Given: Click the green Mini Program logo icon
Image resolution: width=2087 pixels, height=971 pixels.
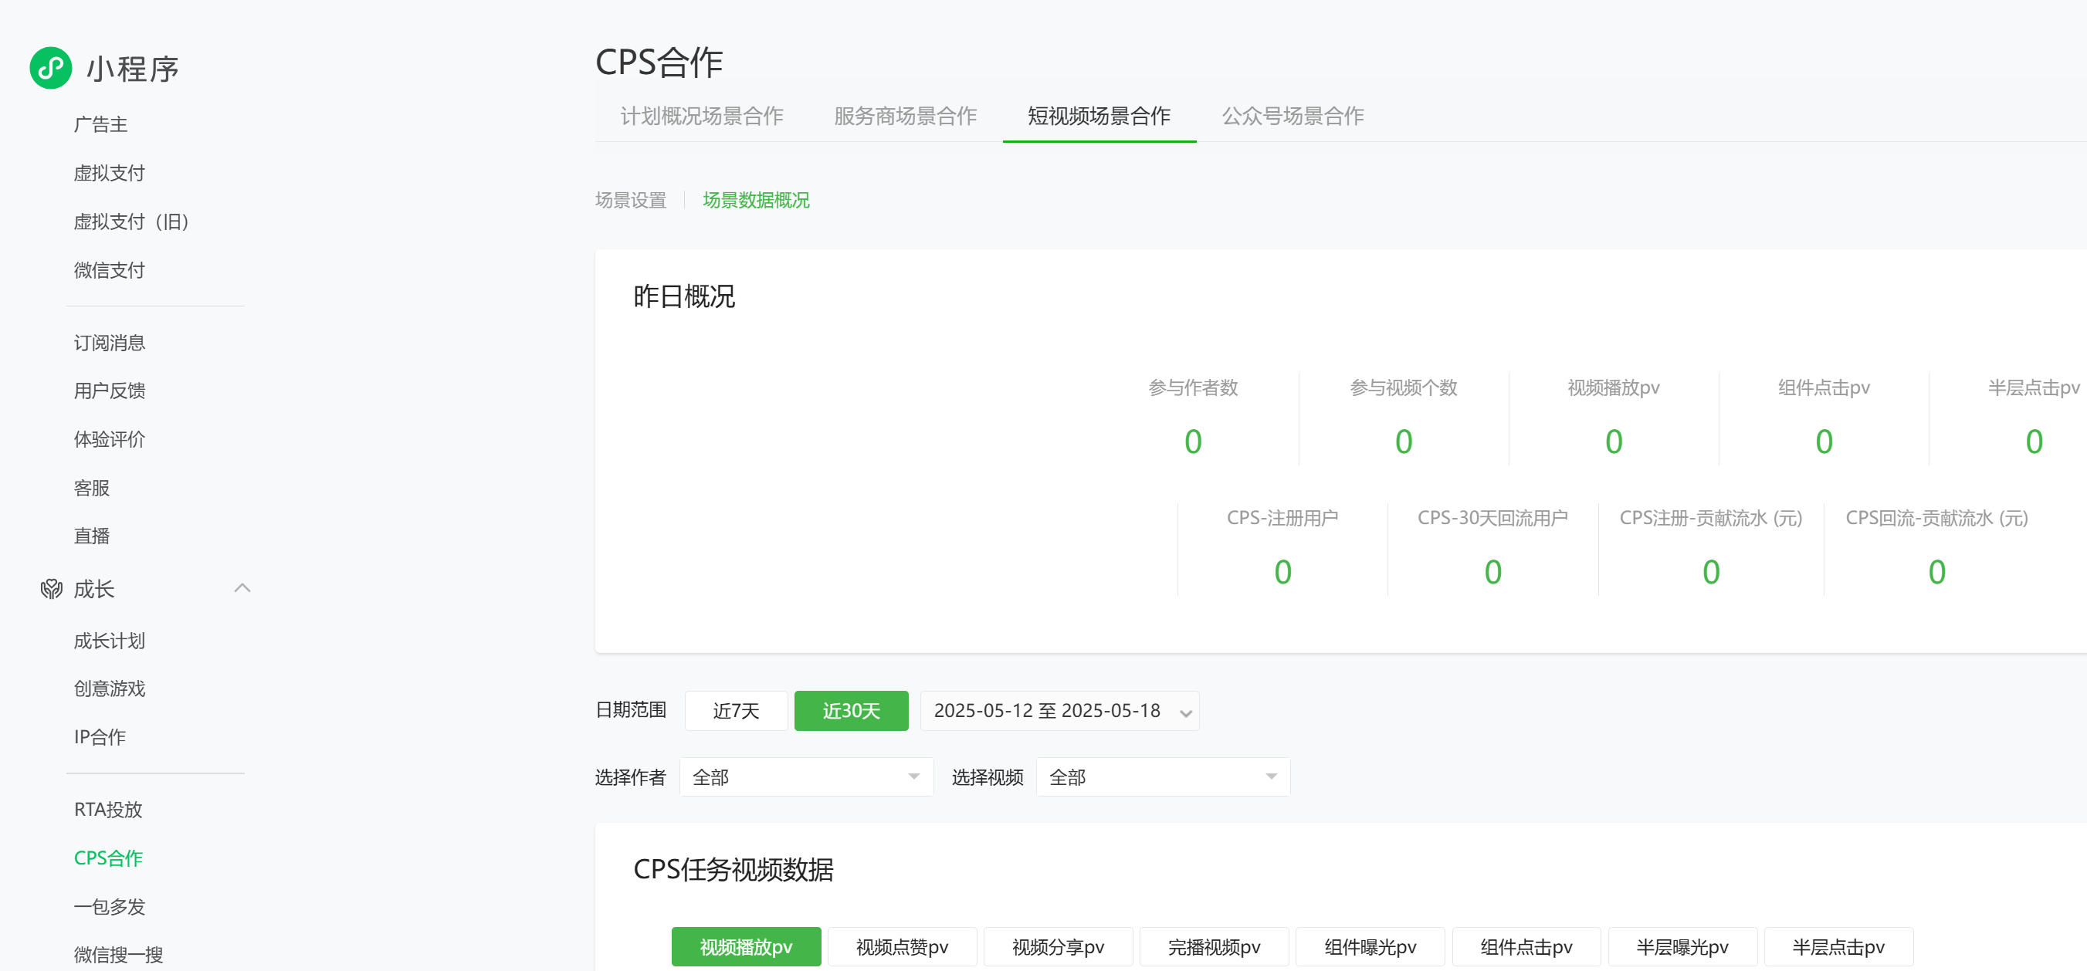Looking at the screenshot, I should click(50, 68).
